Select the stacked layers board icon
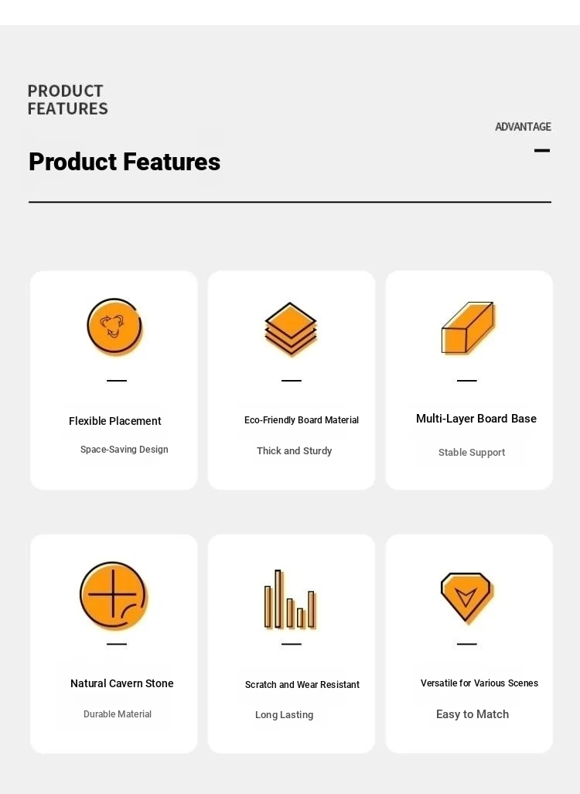This screenshot has height=794, width=580. (x=291, y=329)
